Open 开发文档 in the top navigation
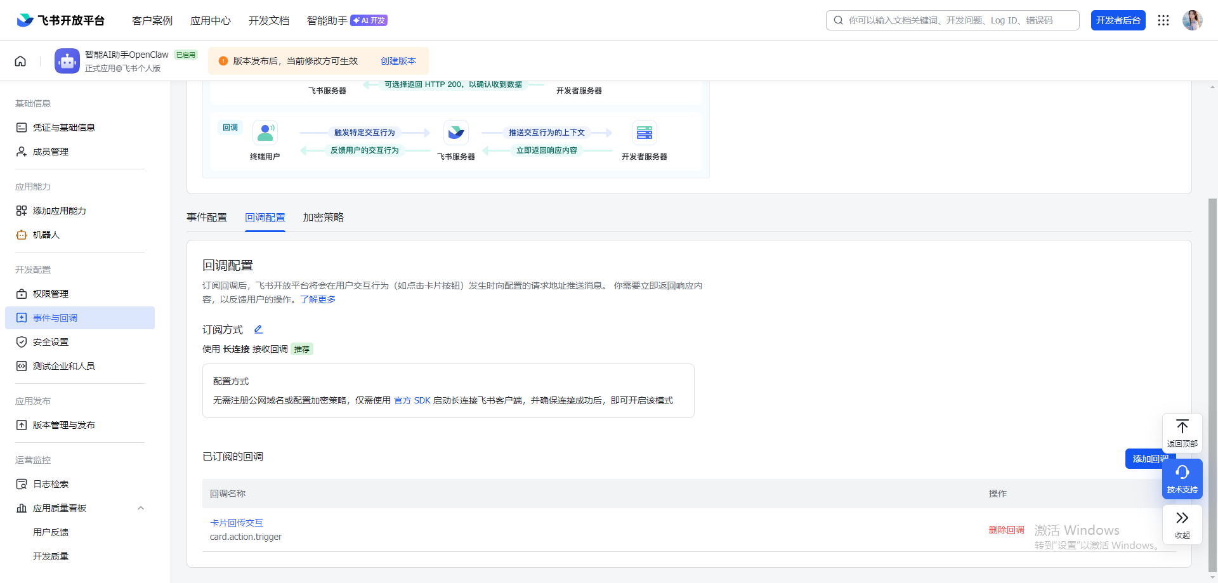The image size is (1218, 583). point(269,20)
